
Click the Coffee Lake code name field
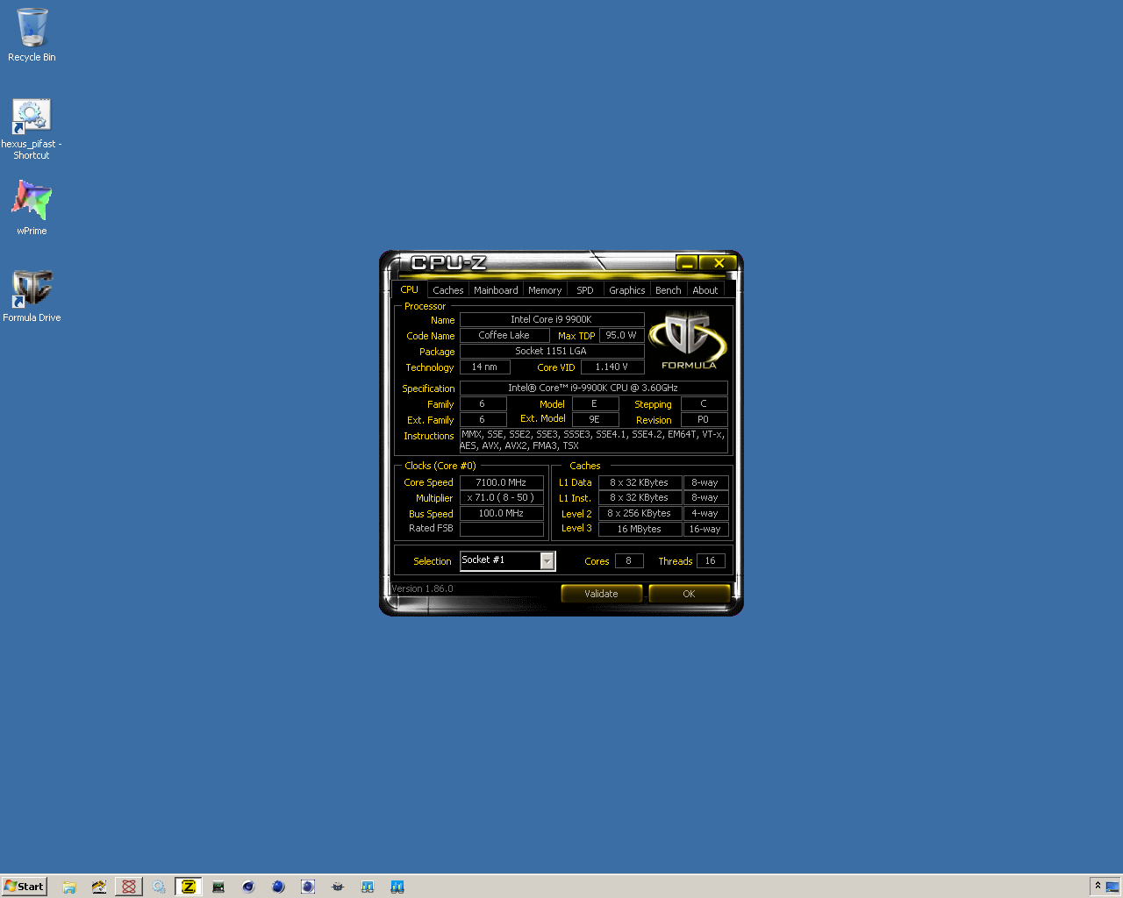(504, 335)
